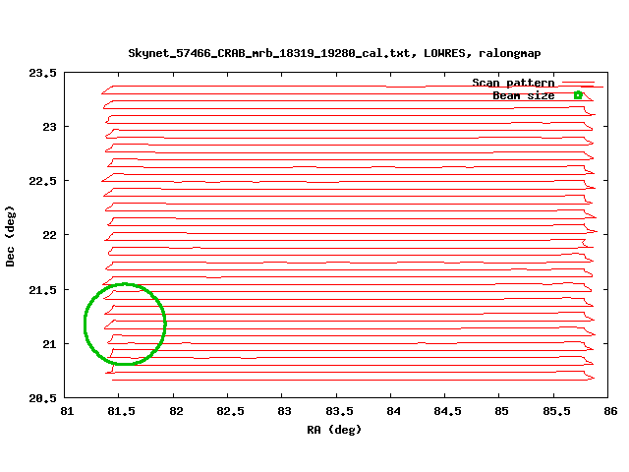Click the x-axis tick label 82
This screenshot has height=472, width=629.
176,411
